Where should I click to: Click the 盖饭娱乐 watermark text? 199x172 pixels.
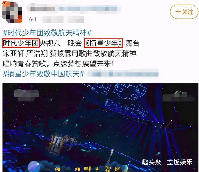[x=179, y=162]
